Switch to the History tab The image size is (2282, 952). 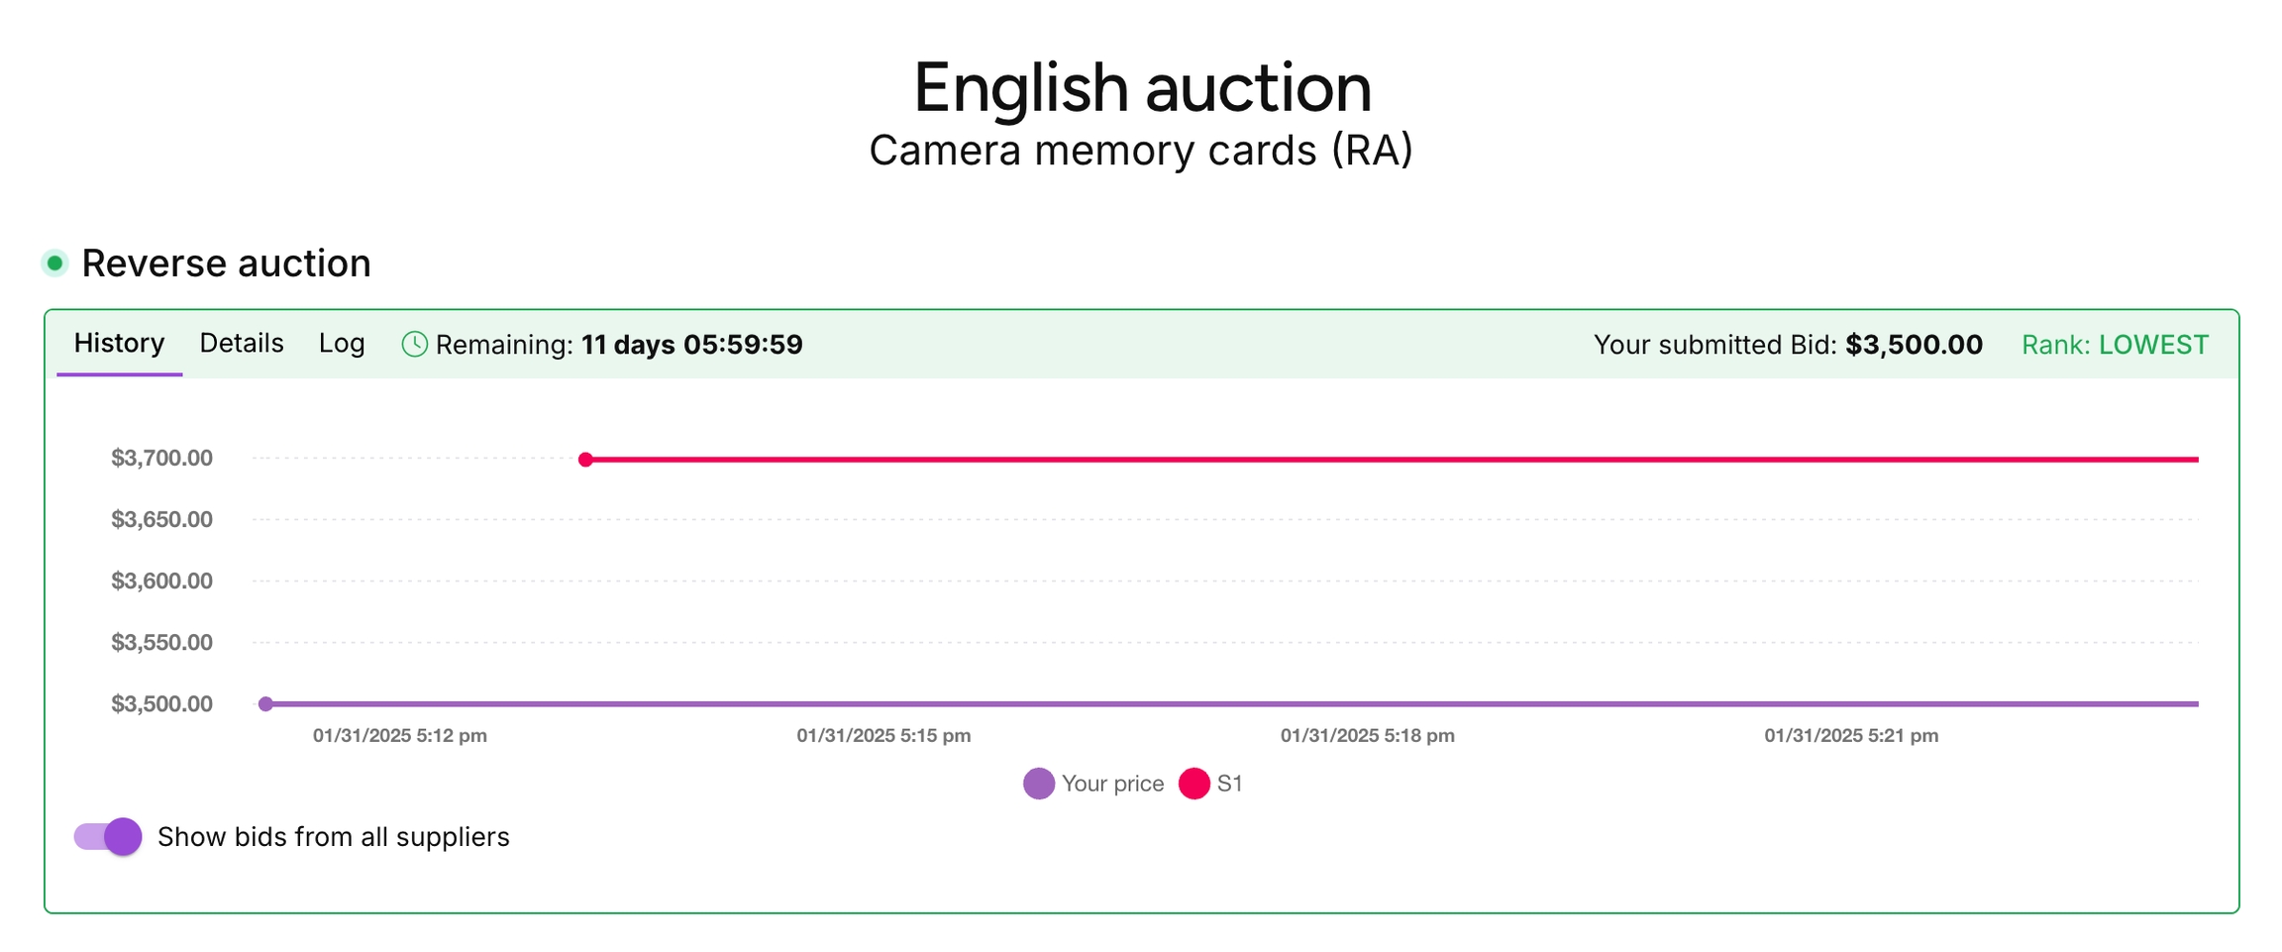[x=119, y=344]
